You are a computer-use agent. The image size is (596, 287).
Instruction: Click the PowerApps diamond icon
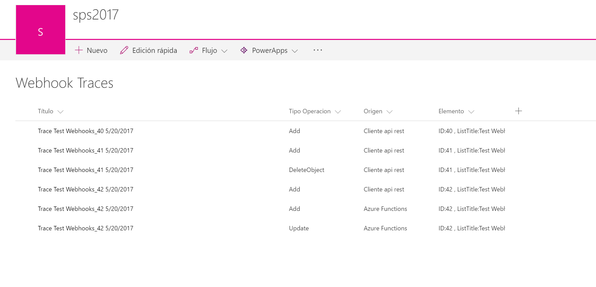(x=244, y=50)
